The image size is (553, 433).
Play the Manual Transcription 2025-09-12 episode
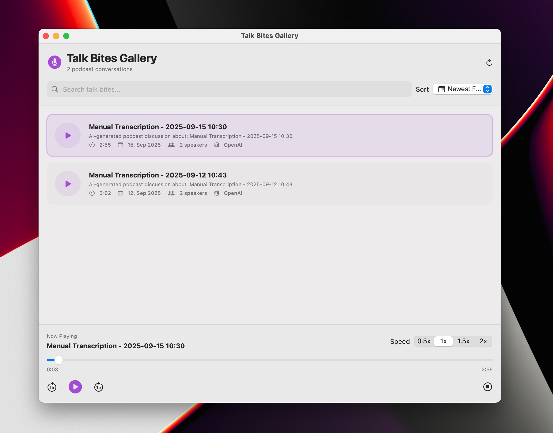coord(68,184)
